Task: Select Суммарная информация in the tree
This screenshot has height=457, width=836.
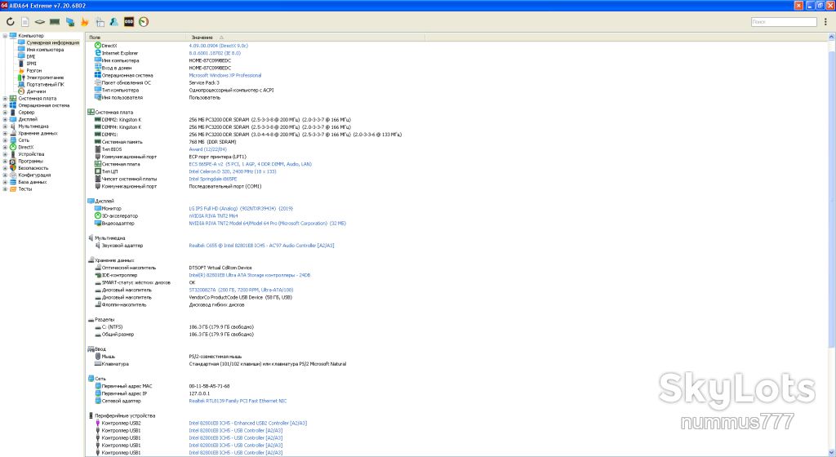Action: point(53,42)
